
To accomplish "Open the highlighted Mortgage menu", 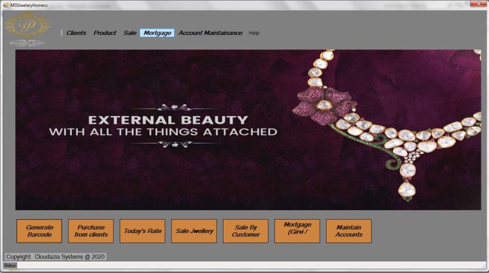I will [x=157, y=33].
